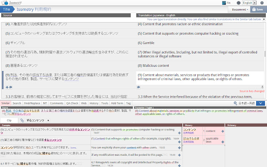
Task: Collapse the bottom panel with blue chevron button
Action: tap(260, 103)
